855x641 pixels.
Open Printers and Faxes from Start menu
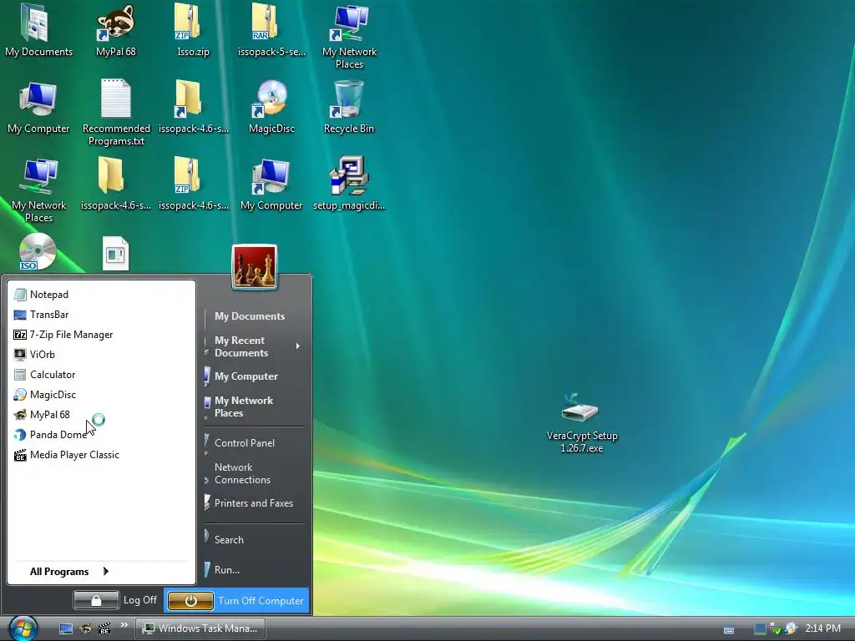click(254, 503)
